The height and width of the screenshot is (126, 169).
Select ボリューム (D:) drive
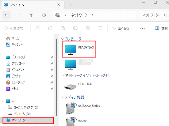19,114
